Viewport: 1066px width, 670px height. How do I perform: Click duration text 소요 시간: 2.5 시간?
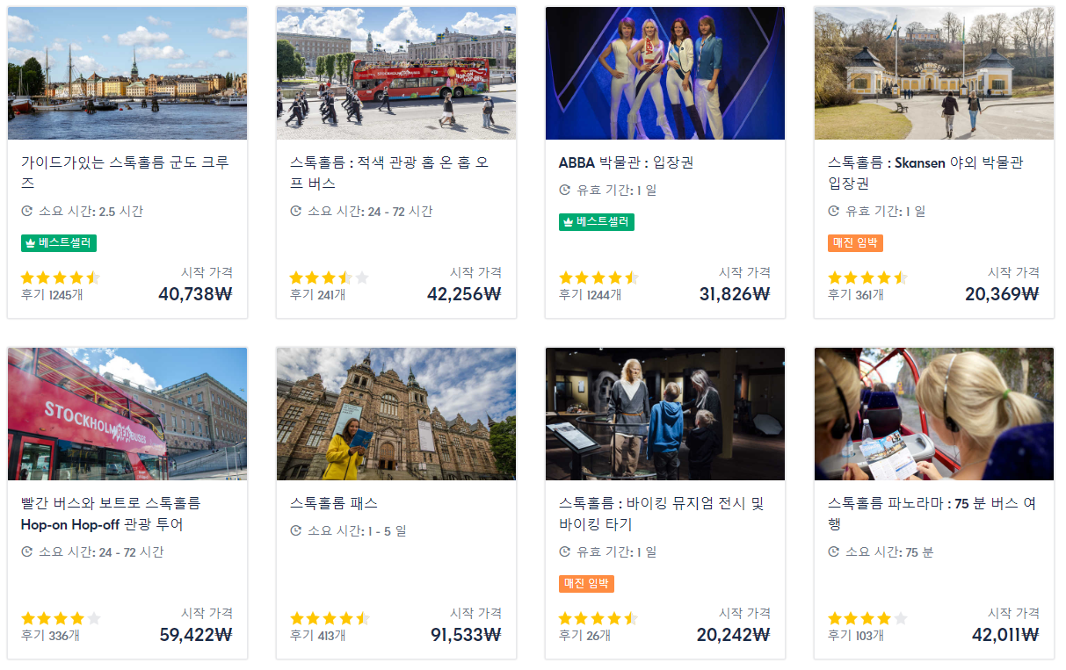point(91,211)
